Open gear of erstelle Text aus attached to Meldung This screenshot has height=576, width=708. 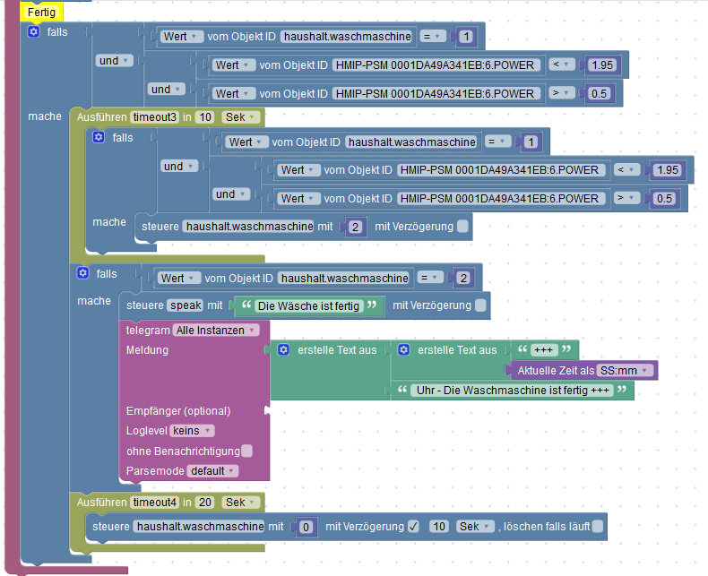click(x=283, y=350)
